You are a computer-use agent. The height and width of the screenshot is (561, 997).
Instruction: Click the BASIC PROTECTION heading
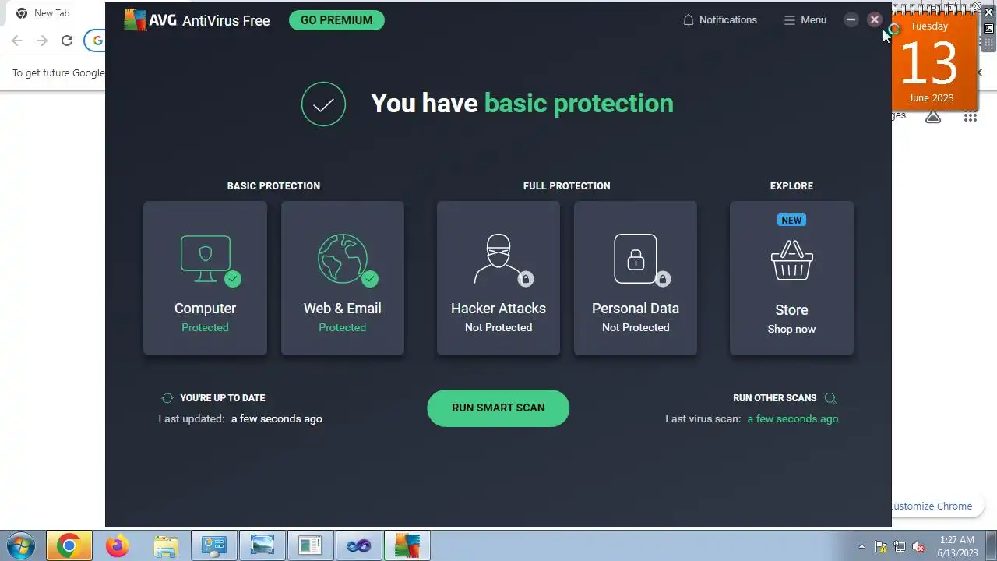click(x=273, y=186)
